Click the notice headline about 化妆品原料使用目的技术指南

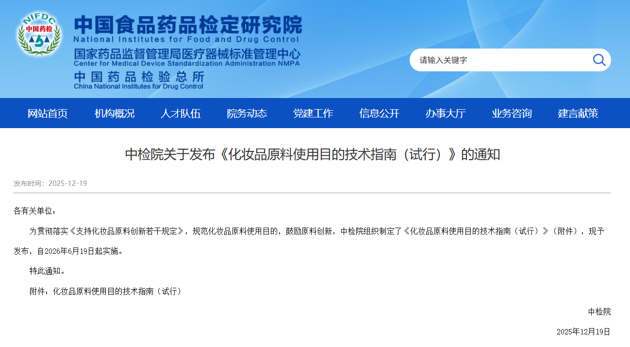(x=313, y=154)
